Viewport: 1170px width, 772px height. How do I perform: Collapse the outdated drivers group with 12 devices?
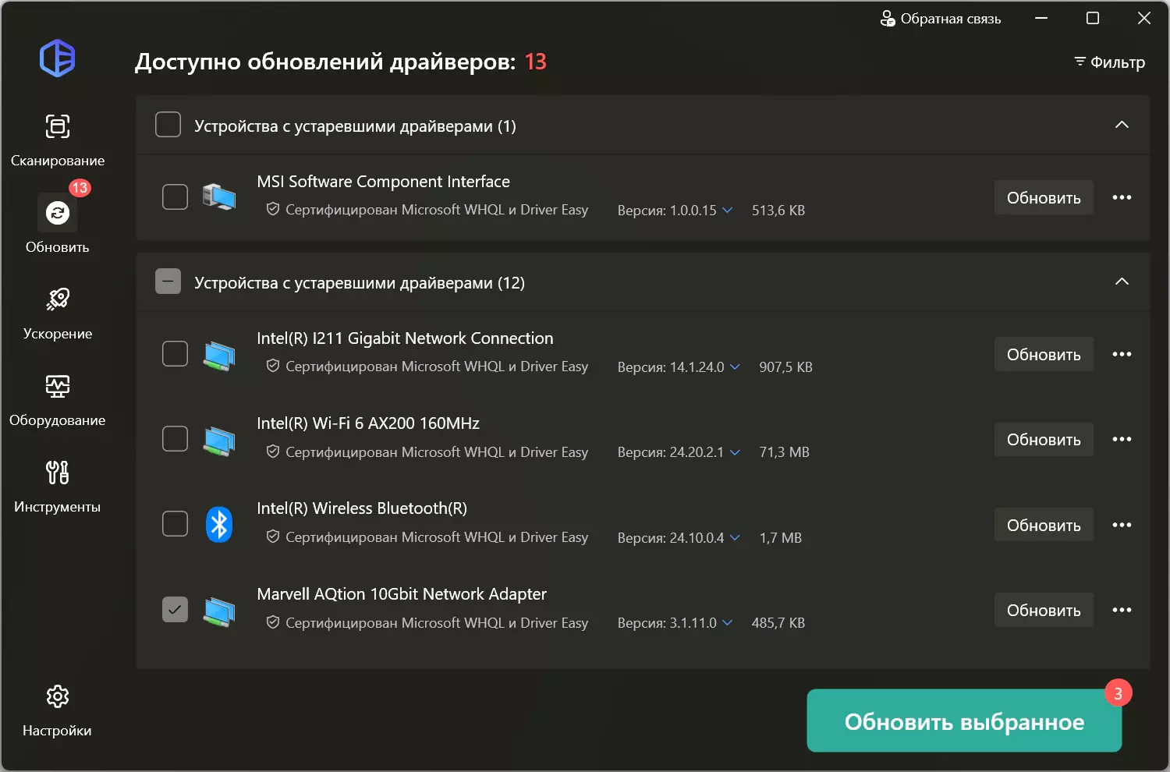click(x=1122, y=282)
